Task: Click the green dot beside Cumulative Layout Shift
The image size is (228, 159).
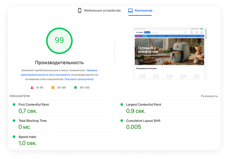Action: click(x=122, y=121)
